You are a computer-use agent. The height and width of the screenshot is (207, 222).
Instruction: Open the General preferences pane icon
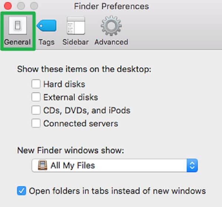coord(17,25)
